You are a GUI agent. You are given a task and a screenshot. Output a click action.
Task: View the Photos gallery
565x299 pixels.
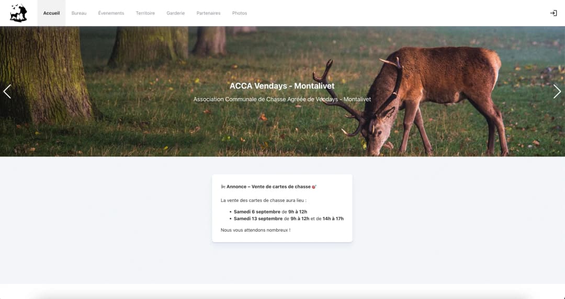click(x=240, y=13)
